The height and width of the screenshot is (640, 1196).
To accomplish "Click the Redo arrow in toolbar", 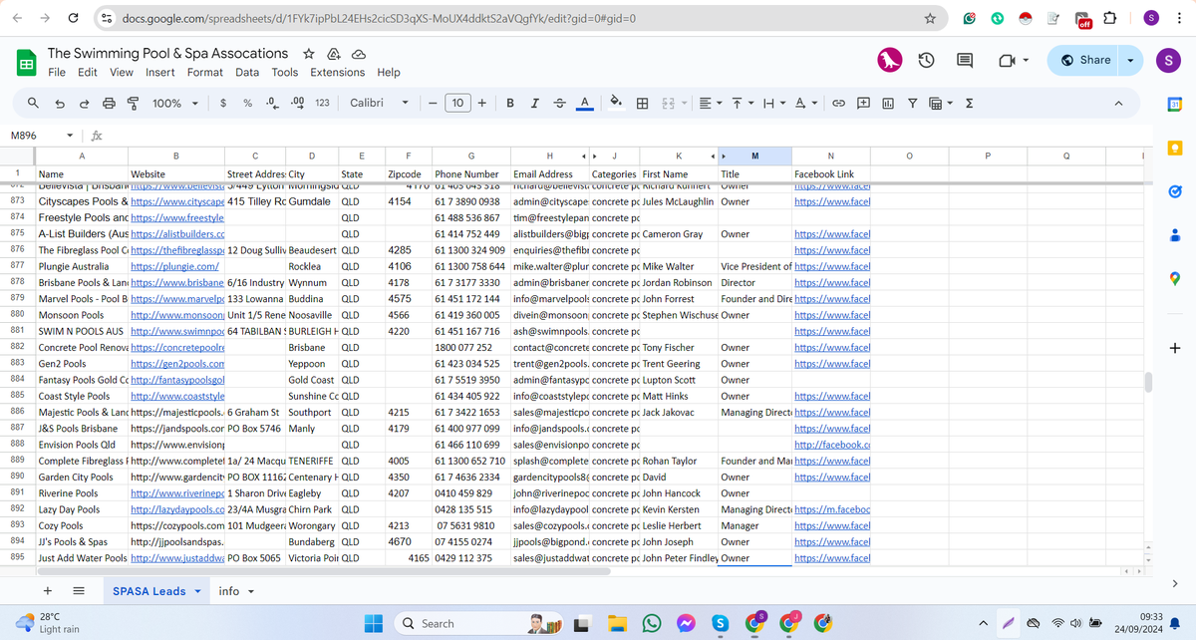I will tap(84, 103).
